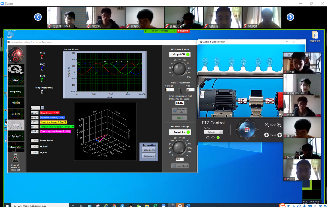Image resolution: width=328 pixels, height=208 pixels.
Task: Click the Invert Field button
Action: [180, 166]
